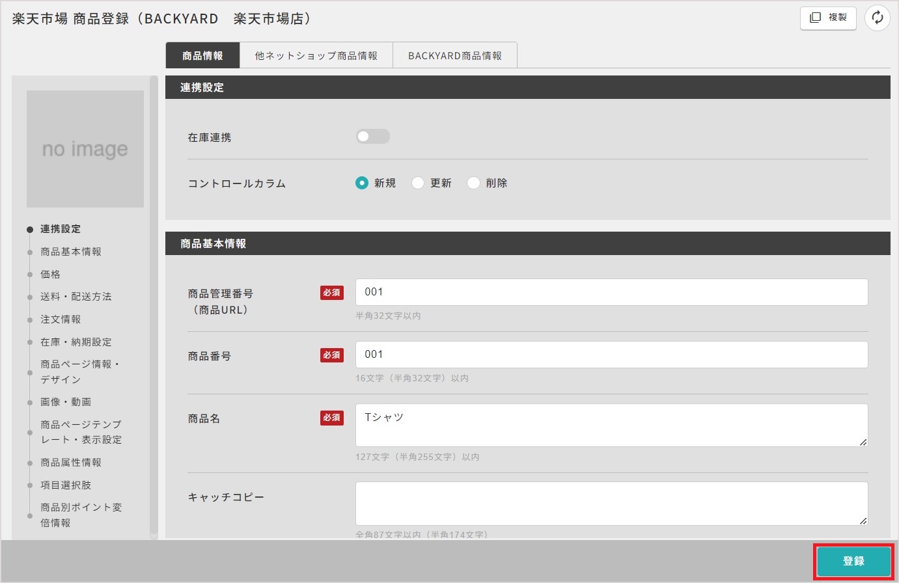Click the キャッチコピー text area resize handle
The height and width of the screenshot is (583, 899).
pos(863,520)
